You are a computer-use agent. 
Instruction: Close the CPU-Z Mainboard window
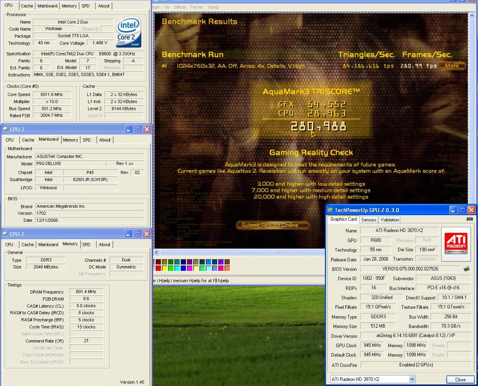click(x=147, y=129)
